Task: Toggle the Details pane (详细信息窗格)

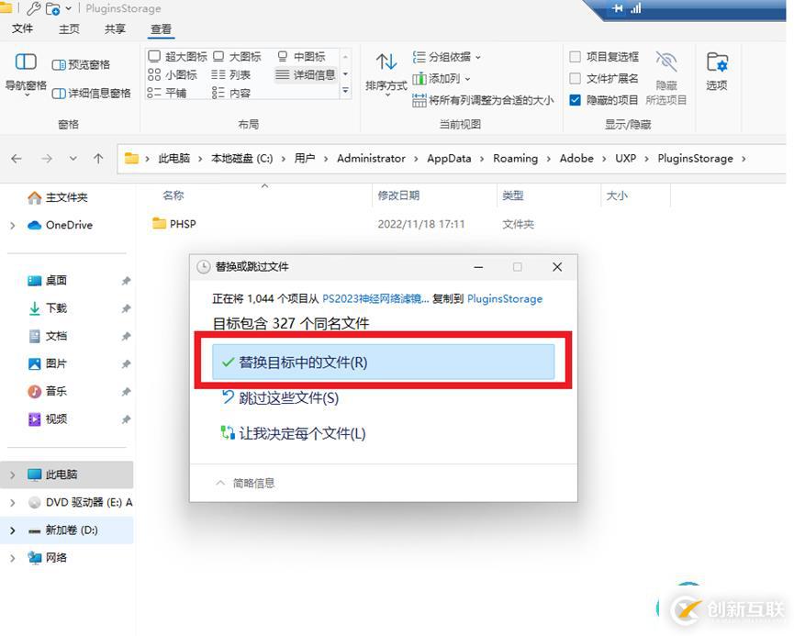Action: [x=91, y=94]
